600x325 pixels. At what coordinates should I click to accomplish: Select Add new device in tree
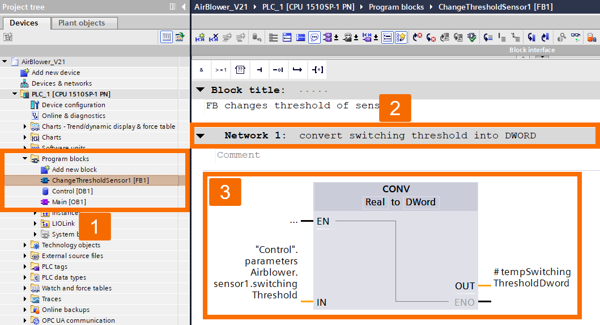[x=56, y=73]
